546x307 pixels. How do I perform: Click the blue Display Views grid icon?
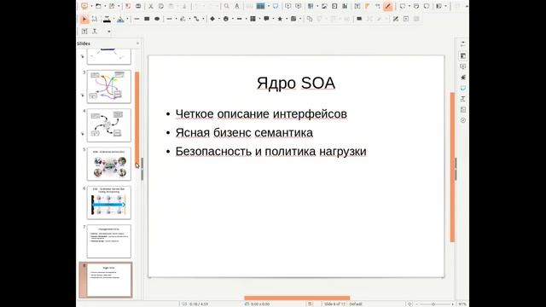tap(260, 6)
